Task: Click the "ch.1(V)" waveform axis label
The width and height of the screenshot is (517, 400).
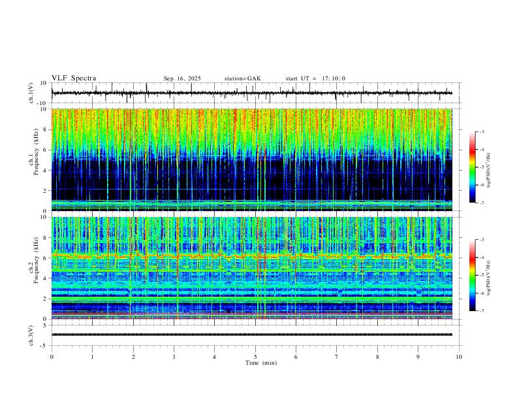Action: click(x=31, y=93)
